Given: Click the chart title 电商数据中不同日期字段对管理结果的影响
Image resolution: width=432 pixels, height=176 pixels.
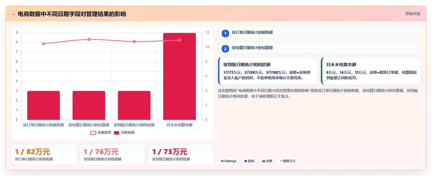Looking at the screenshot, I should [x=72, y=14].
